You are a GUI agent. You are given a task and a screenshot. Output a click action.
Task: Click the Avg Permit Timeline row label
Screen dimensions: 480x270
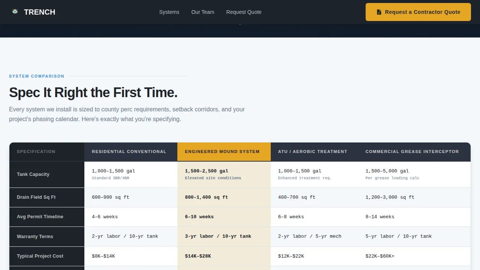click(x=40, y=216)
